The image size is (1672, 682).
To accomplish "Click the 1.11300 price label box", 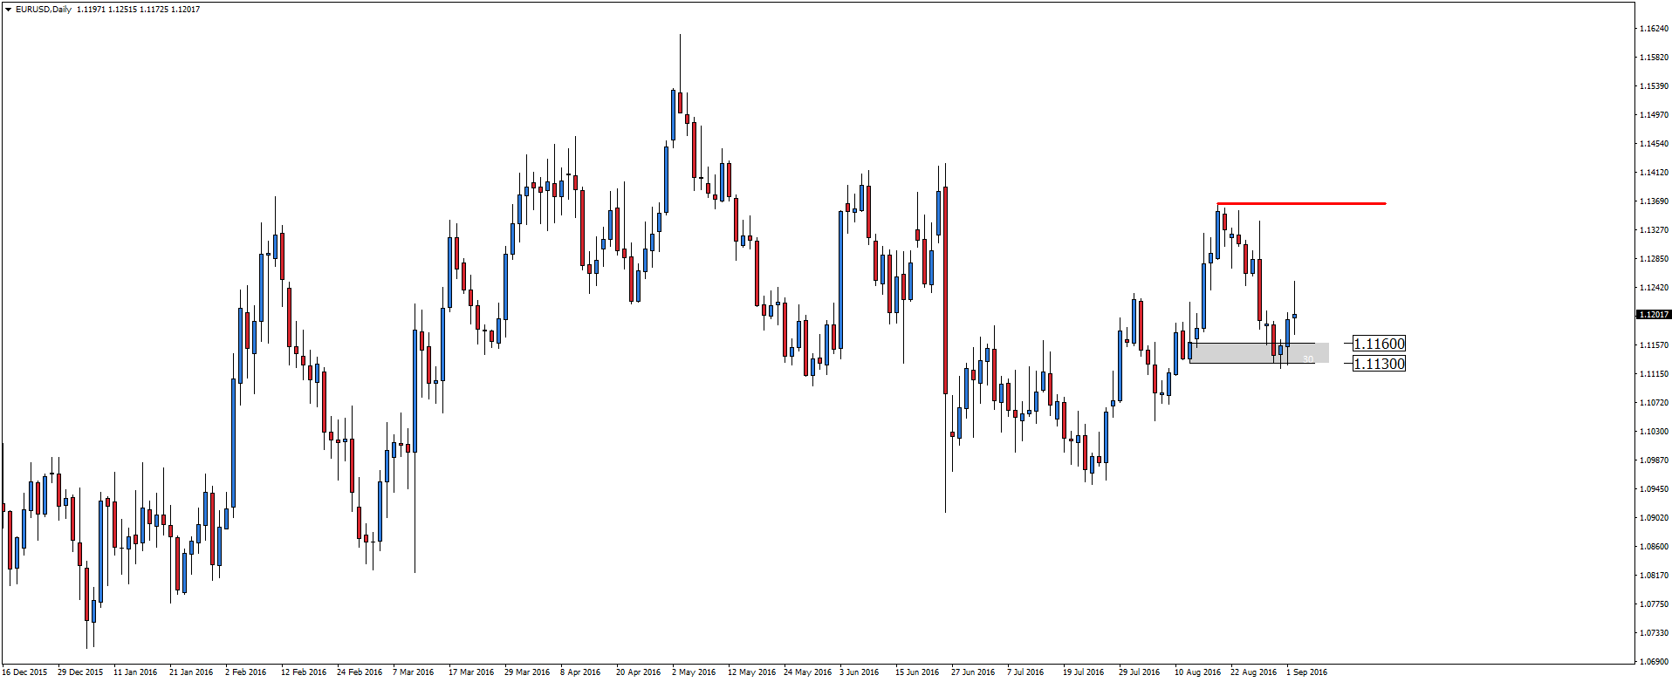I will [x=1379, y=364].
